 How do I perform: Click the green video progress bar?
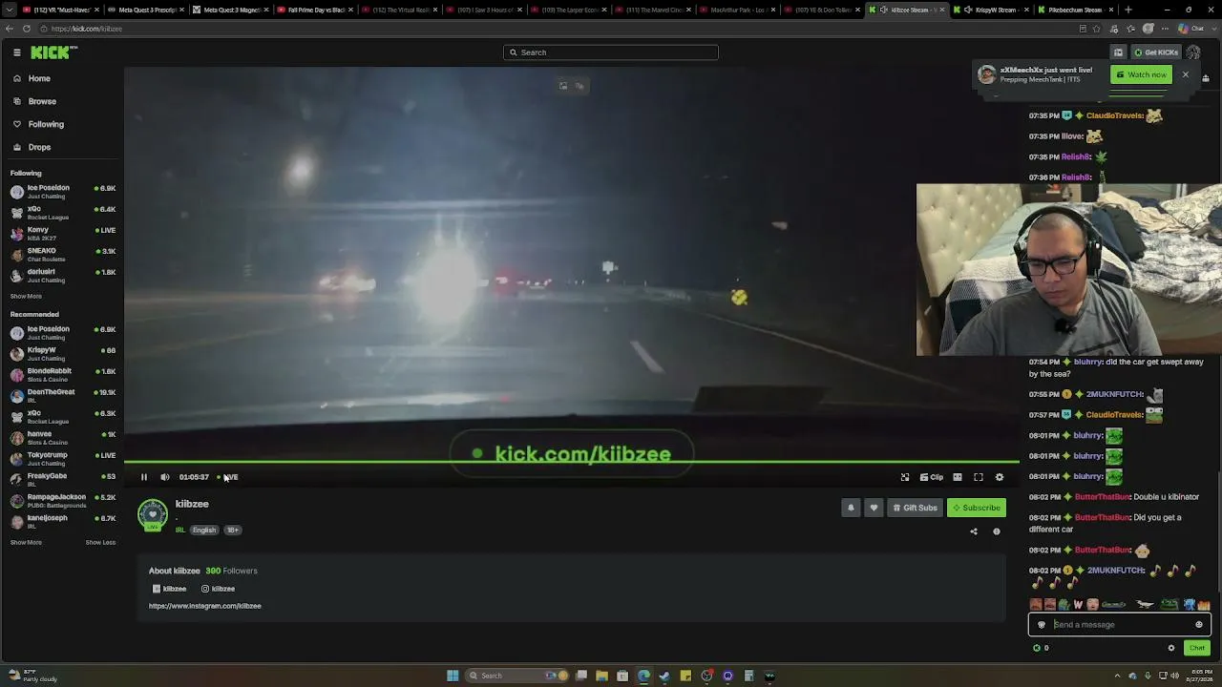coord(572,463)
